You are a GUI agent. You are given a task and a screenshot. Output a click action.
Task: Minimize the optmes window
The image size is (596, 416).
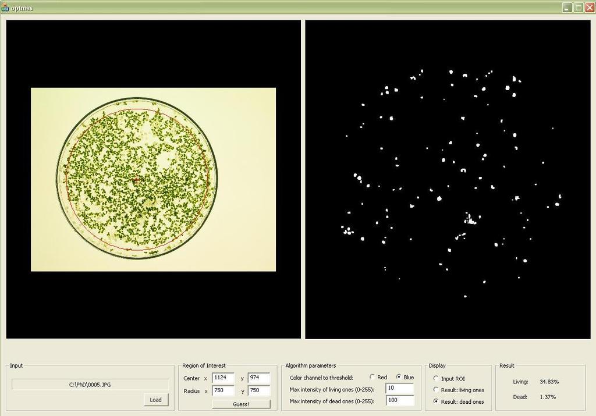click(x=567, y=8)
